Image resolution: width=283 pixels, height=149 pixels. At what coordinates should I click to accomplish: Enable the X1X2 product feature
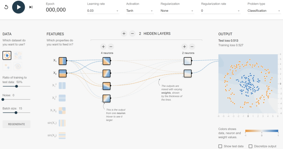click(62, 111)
